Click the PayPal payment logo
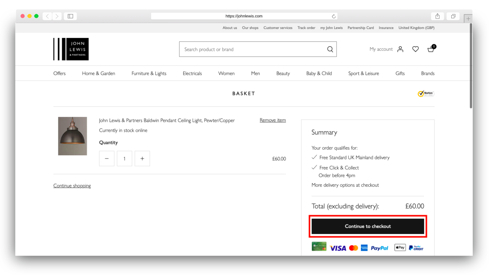 [x=379, y=248]
